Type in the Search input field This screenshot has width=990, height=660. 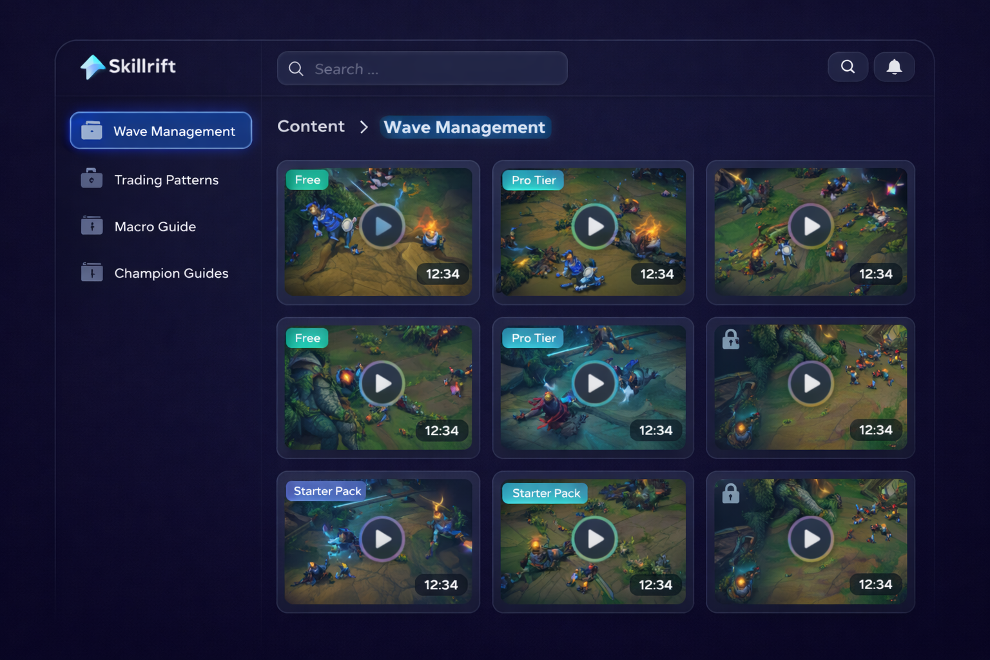click(432, 69)
